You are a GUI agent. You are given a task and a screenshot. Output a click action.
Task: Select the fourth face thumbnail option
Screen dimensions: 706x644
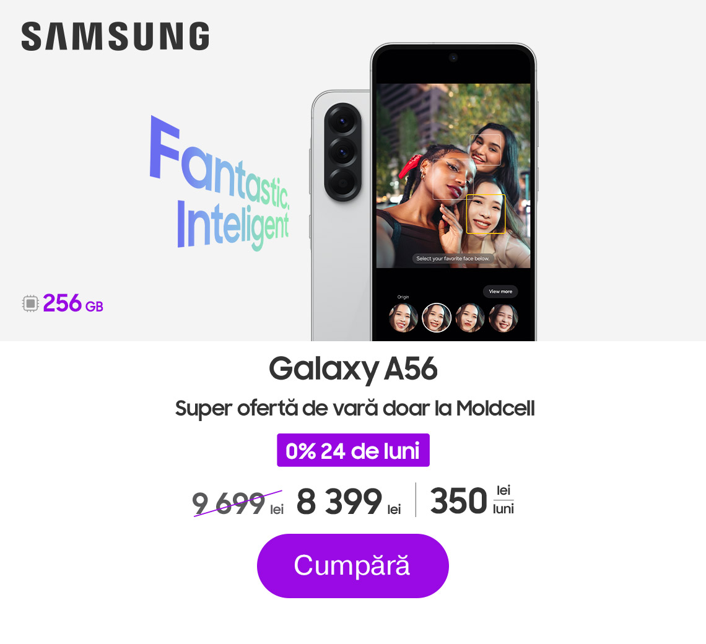[503, 318]
